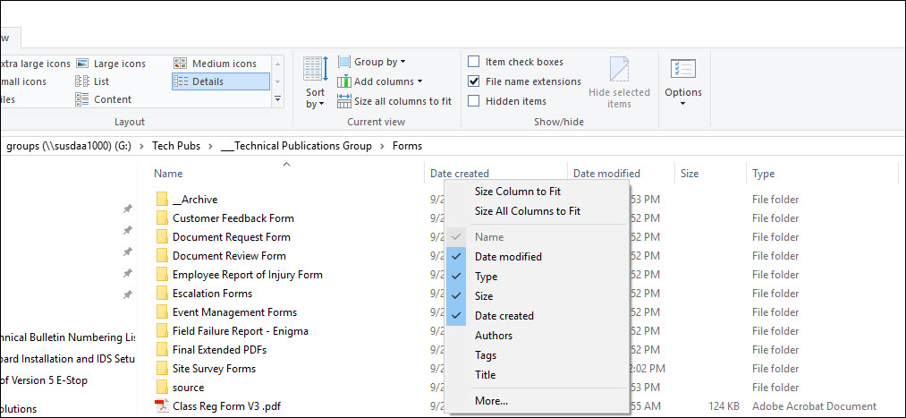Click More... in the context menu
Image resolution: width=906 pixels, height=418 pixels.
pyautogui.click(x=491, y=401)
